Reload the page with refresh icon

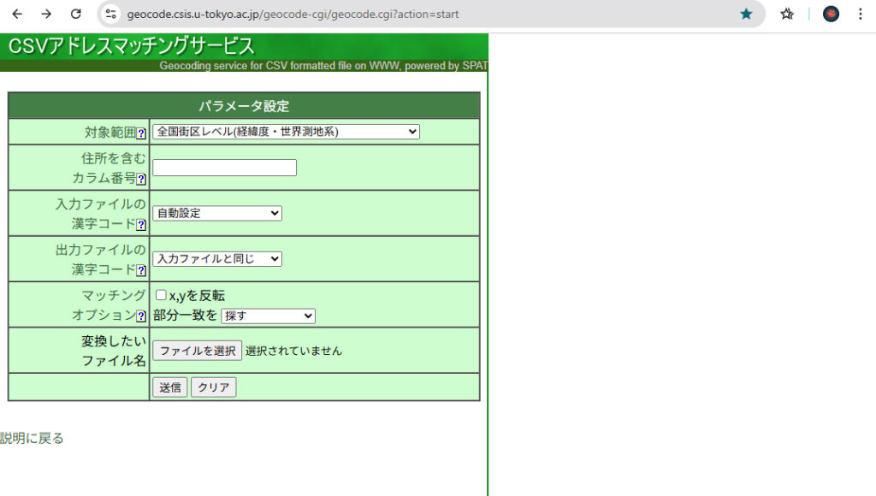coord(76,15)
